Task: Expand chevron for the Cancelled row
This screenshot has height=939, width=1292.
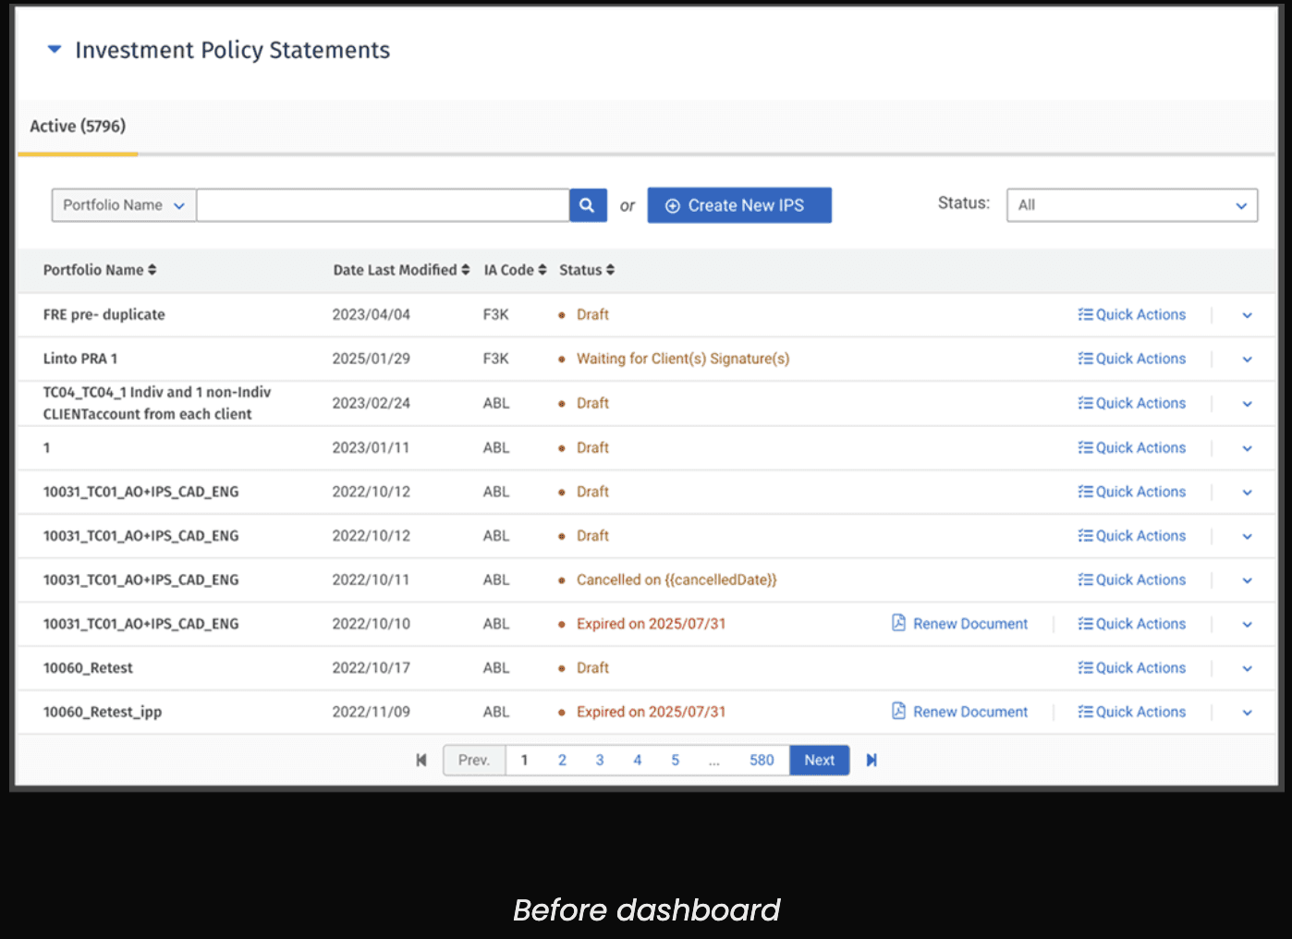Action: pos(1247,580)
